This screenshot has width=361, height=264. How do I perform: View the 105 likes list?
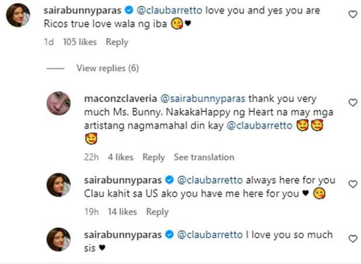click(80, 42)
